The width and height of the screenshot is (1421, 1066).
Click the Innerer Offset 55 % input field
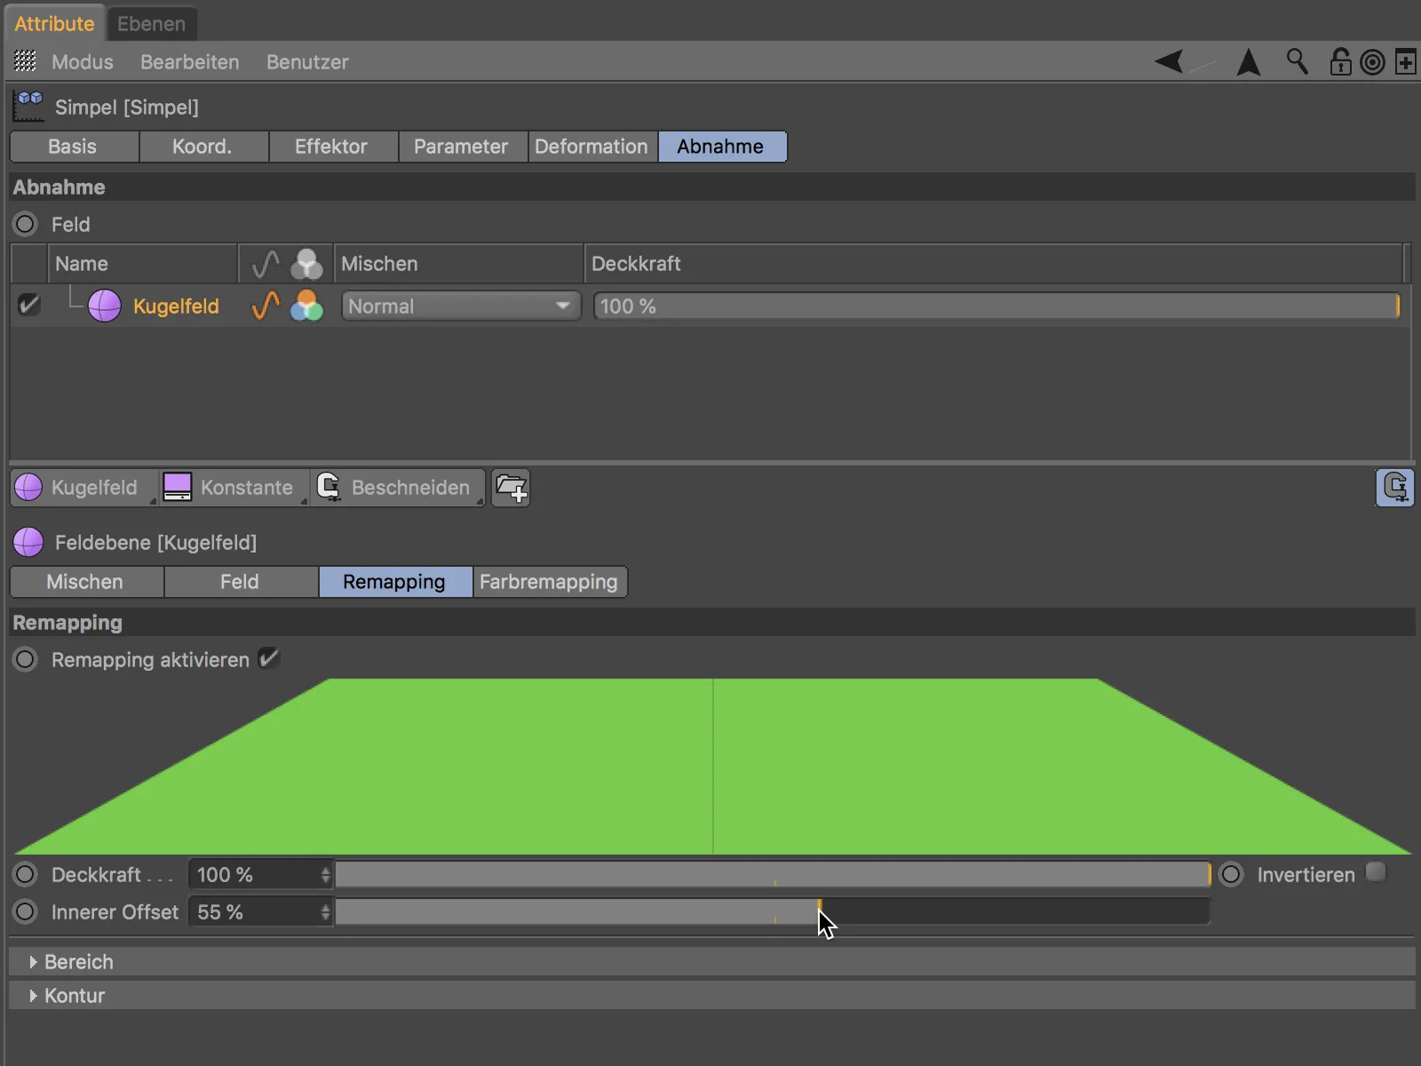coord(255,912)
